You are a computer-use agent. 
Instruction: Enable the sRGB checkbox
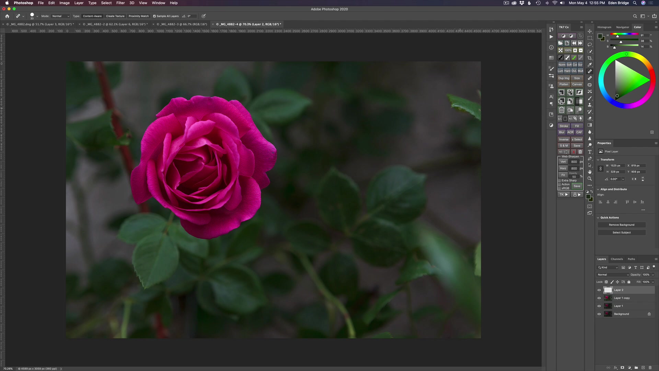[x=559, y=188]
